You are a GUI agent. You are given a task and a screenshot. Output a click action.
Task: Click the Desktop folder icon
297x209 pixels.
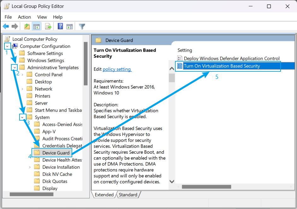[30, 81]
